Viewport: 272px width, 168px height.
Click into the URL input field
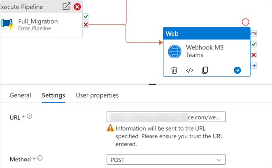coord(166,117)
